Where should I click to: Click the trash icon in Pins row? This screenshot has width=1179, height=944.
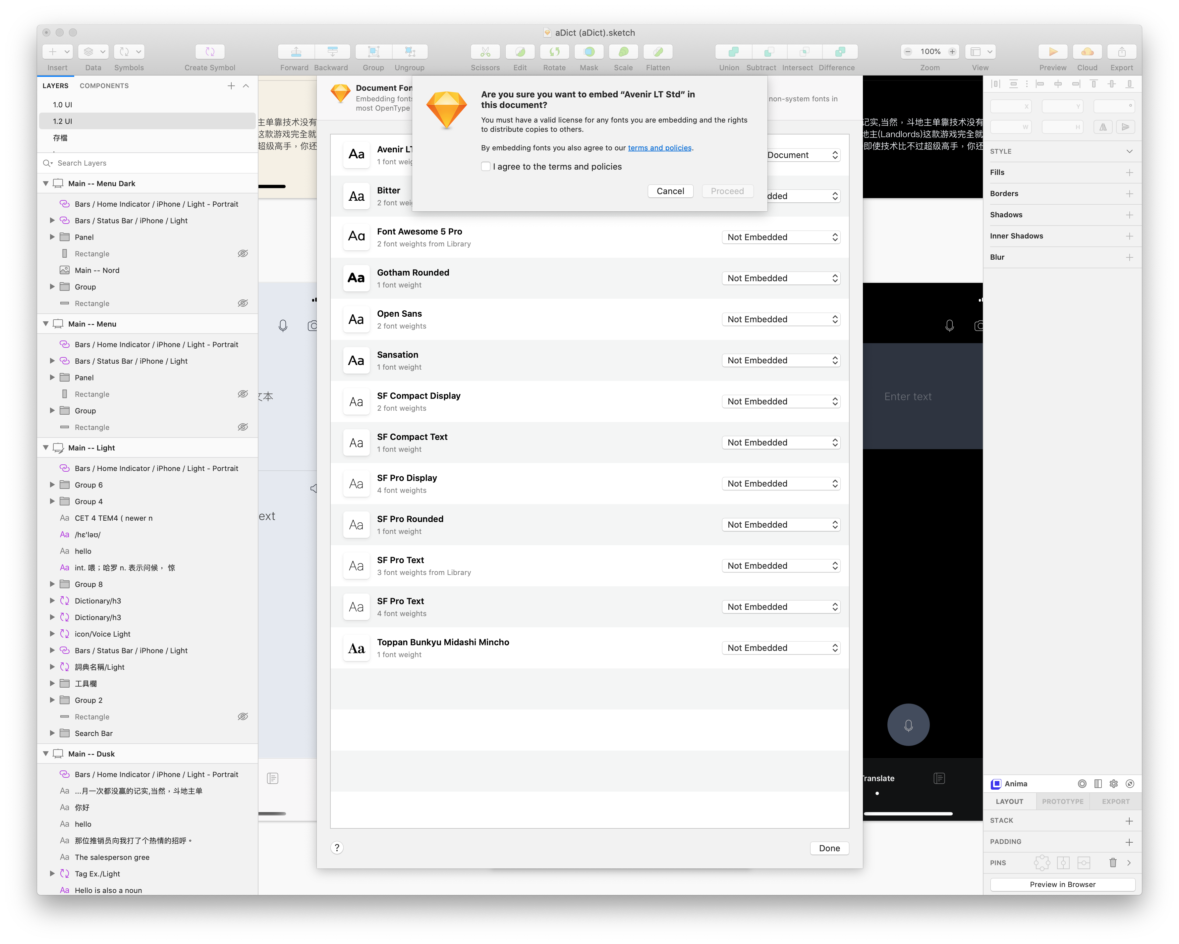click(1112, 863)
